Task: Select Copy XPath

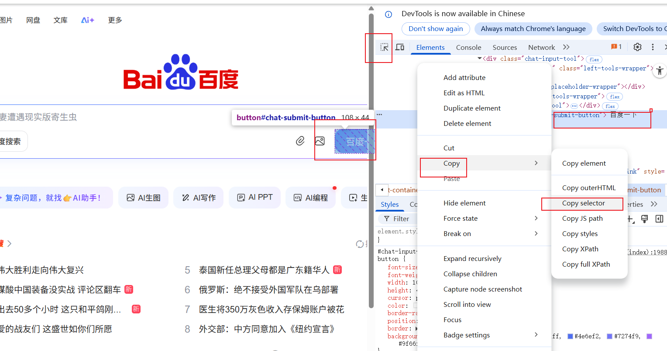Action: 589,249
